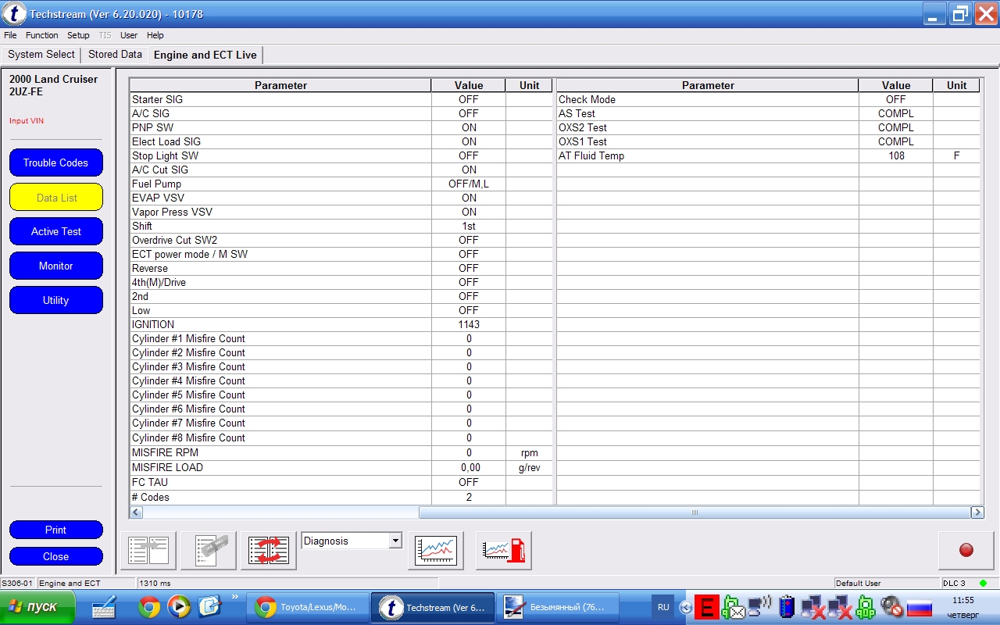Open the Active Test button
Image resolution: width=1000 pixels, height=625 pixels.
(56, 231)
